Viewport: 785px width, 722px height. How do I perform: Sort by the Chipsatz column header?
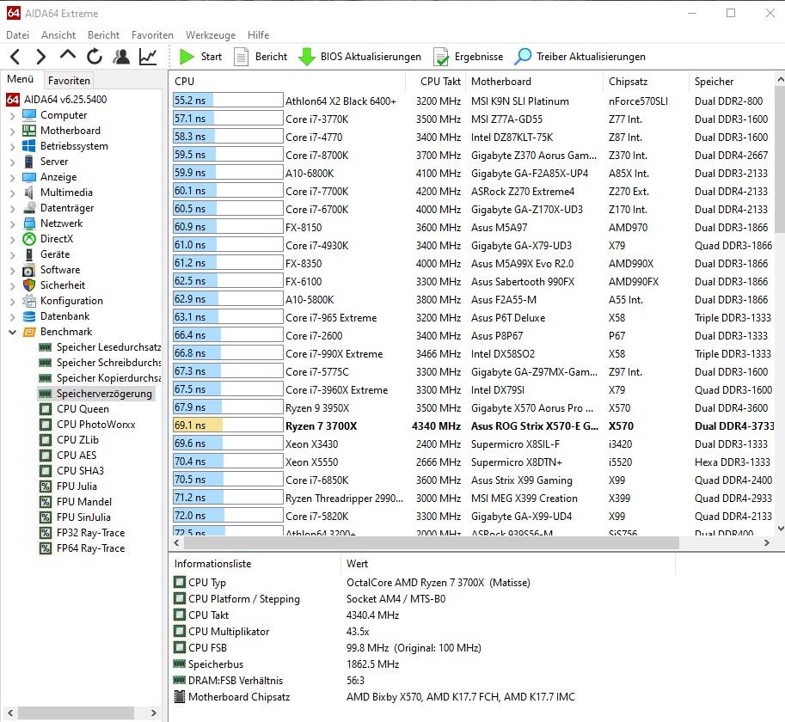coord(646,81)
